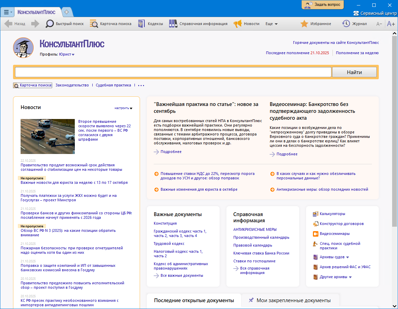Expand Архивы судов dropdown
The width and height of the screenshot is (398, 309).
(347, 257)
